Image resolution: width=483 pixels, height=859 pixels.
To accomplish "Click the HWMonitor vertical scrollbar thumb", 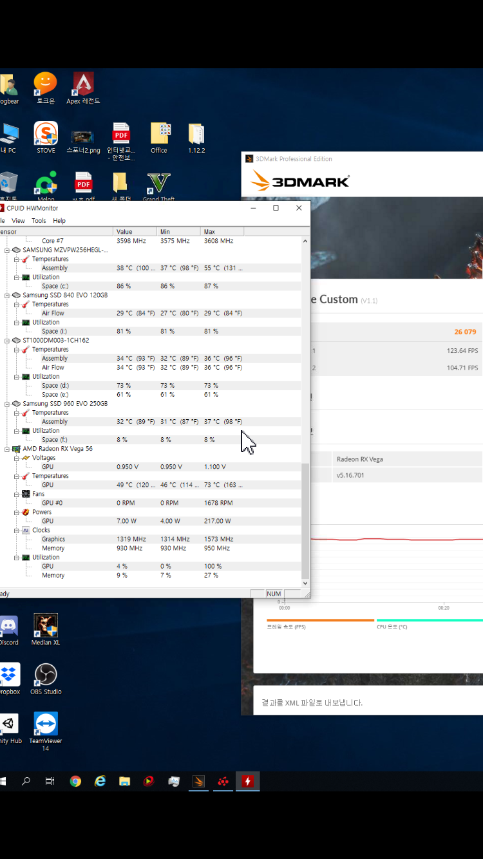I will click(x=305, y=520).
